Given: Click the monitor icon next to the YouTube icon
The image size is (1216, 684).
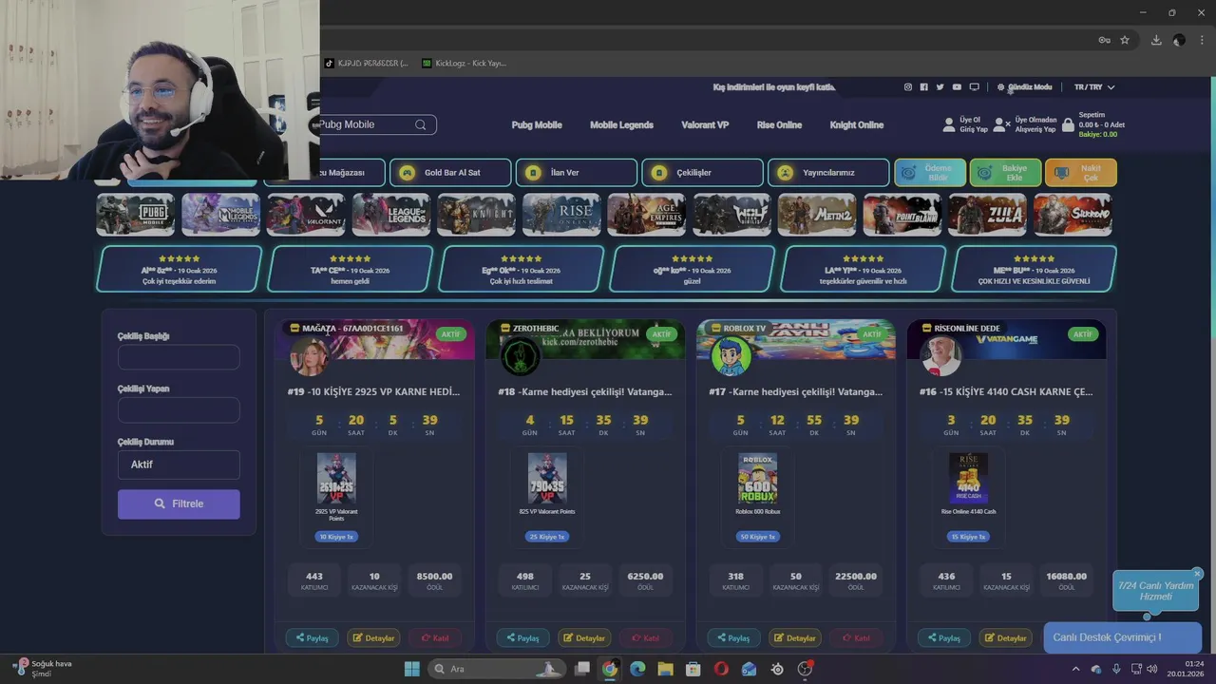Looking at the screenshot, I should (x=974, y=87).
